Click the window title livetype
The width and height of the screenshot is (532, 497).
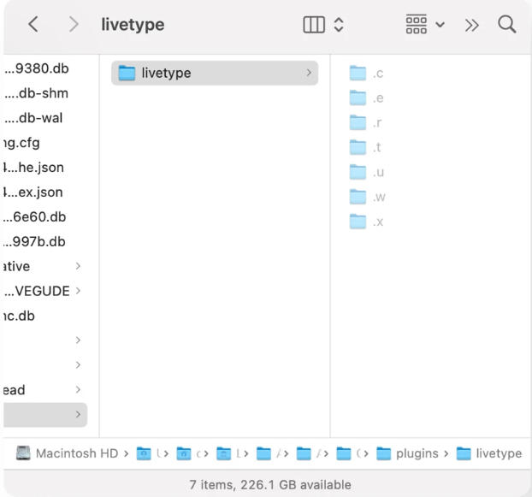(133, 25)
